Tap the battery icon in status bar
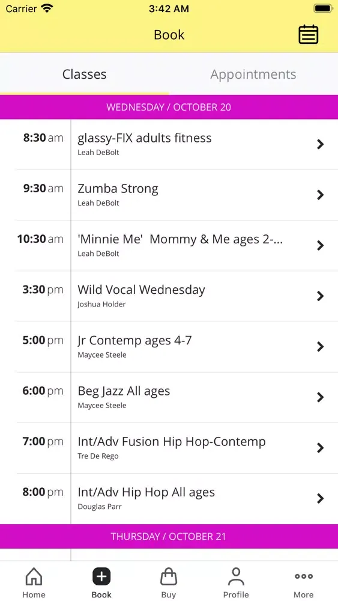The height and width of the screenshot is (601, 338). (x=323, y=8)
